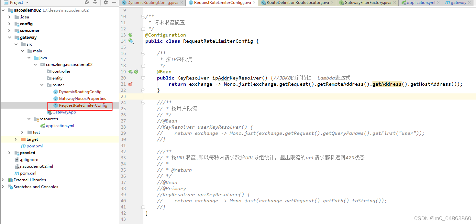Click the nacosdemo02.iml file icon
The height and width of the screenshot is (224, 476).
click(17, 166)
